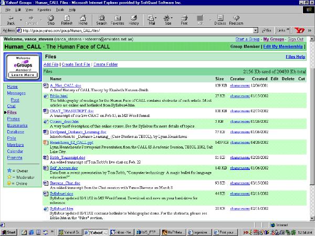
Task: Expand the Links toolbar chevron
Action: [288, 30]
